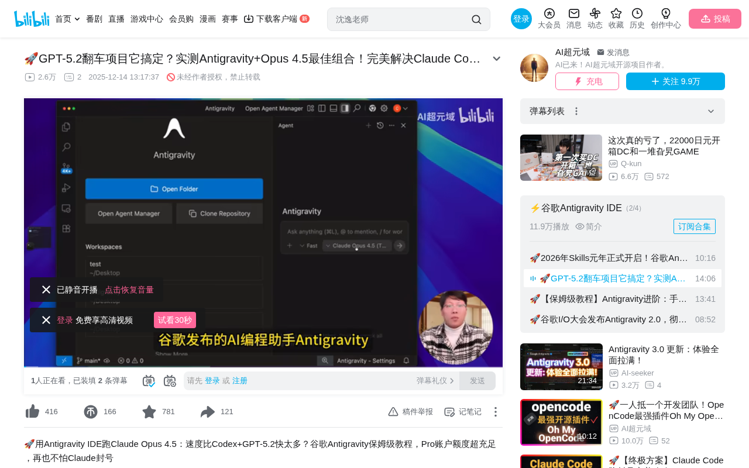Image resolution: width=749 pixels, height=468 pixels.
Task: Click 登录 link in danmaku input bar
Action: 212,381
